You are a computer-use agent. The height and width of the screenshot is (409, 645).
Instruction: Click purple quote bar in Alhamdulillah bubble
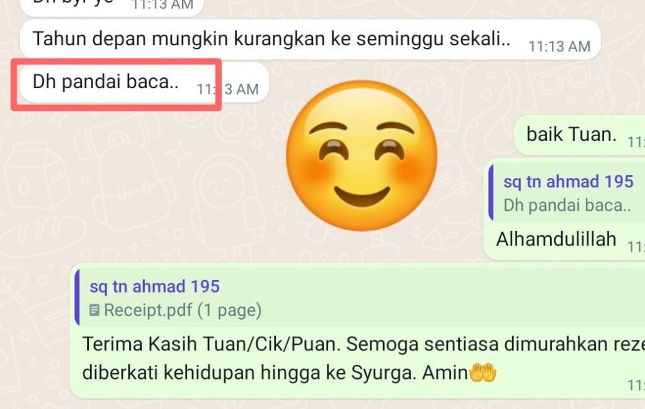491,194
